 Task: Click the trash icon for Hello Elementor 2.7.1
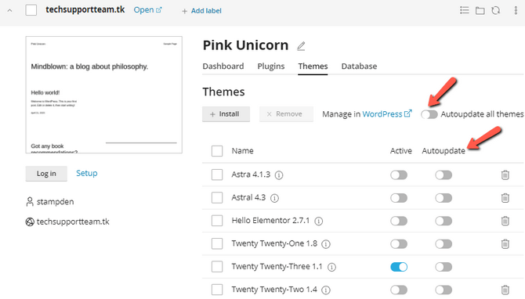click(x=505, y=221)
